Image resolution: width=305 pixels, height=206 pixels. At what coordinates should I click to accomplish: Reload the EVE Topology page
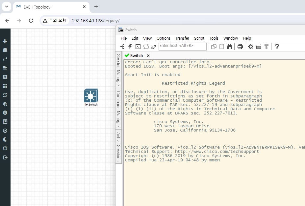31,21
